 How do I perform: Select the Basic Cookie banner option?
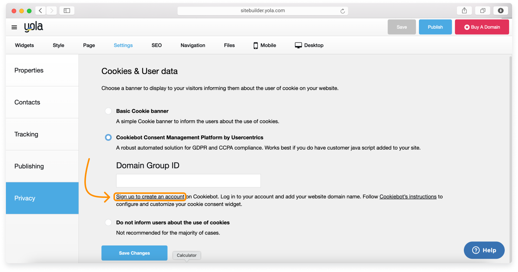pos(108,111)
